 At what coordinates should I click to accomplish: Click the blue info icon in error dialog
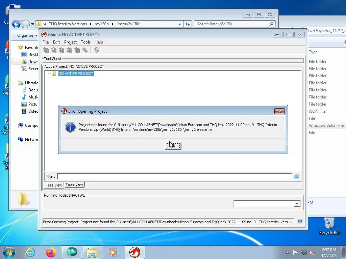click(x=70, y=127)
